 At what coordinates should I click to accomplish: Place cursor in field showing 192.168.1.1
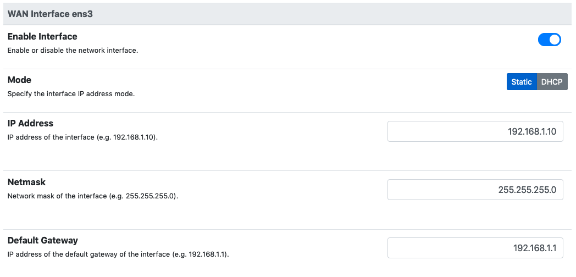(x=475, y=248)
